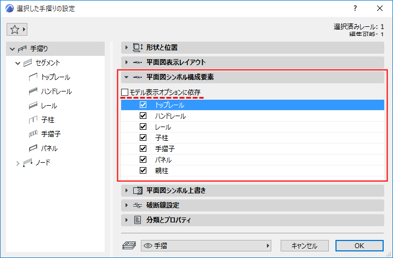Click the segment icon beside セグメント

tap(27, 63)
